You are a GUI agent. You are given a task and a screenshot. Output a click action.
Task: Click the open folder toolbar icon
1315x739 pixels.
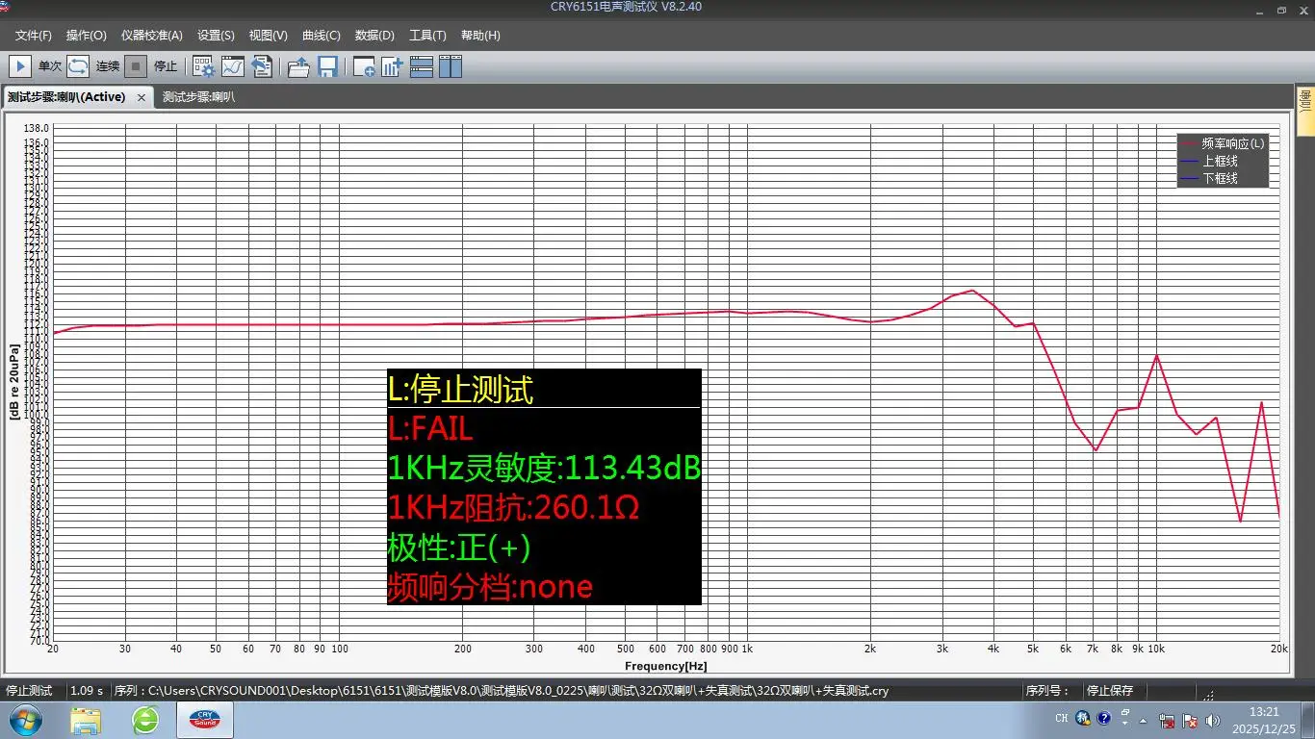pos(298,66)
